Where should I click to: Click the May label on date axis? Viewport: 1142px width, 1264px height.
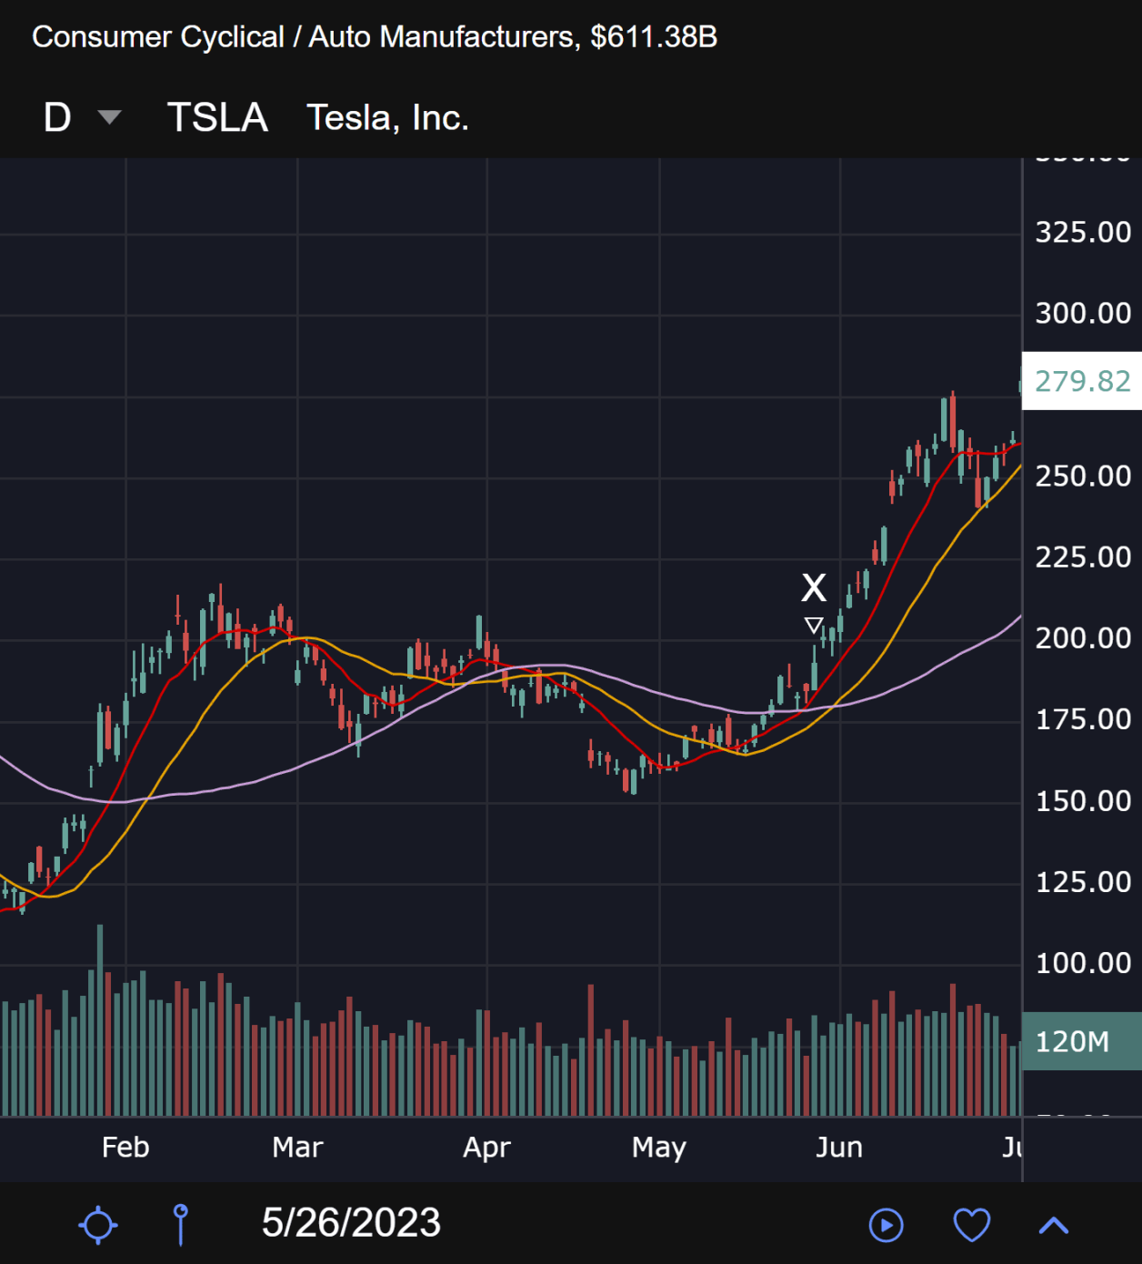[659, 1148]
